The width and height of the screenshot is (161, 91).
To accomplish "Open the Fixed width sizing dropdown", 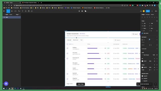I will [x=145, y=28].
